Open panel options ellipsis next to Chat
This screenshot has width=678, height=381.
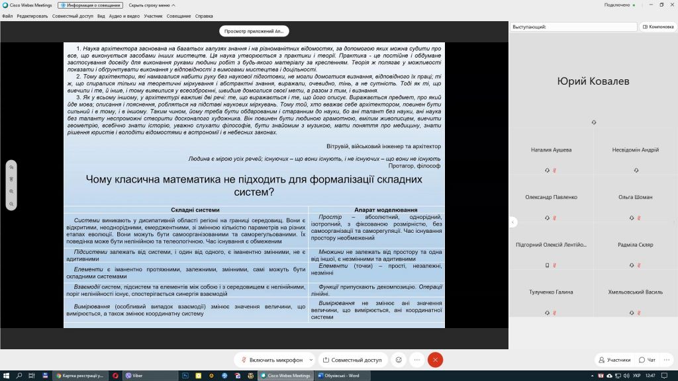pos(667,360)
